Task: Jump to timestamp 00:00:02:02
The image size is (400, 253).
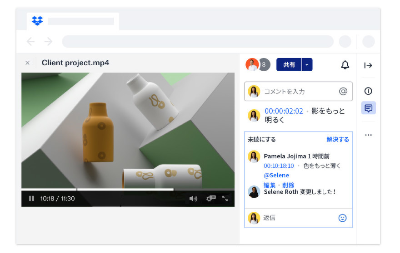Action: point(284,111)
